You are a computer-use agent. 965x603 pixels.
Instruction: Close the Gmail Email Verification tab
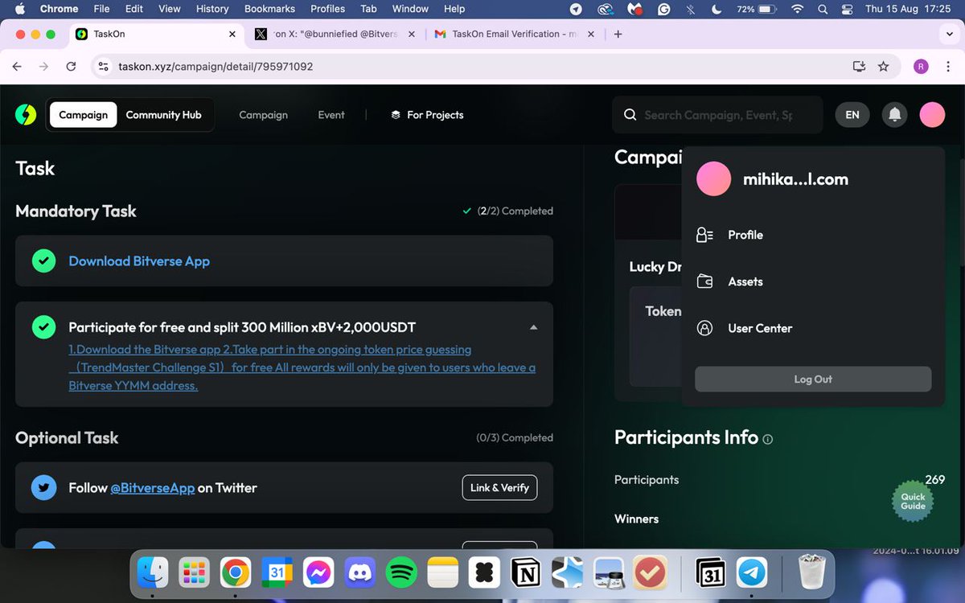pyautogui.click(x=590, y=35)
